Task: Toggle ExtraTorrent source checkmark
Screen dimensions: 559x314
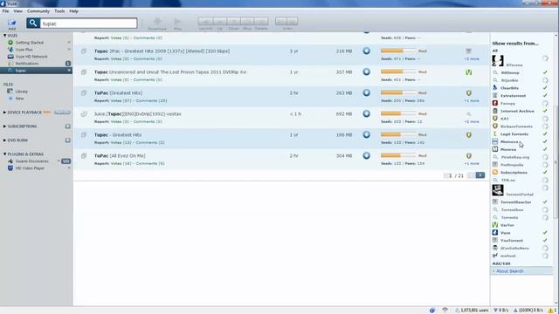Action: [545, 95]
